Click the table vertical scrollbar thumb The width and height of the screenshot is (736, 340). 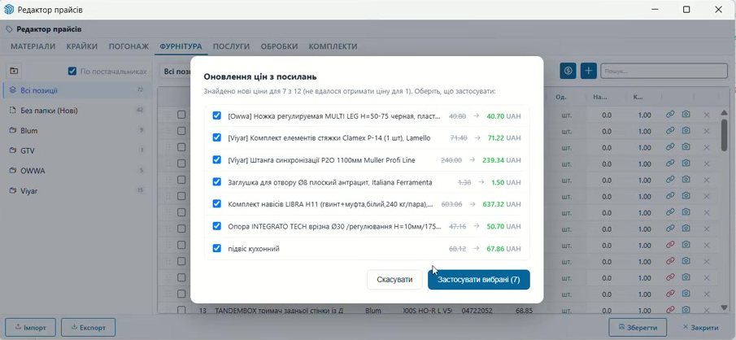pos(725,135)
